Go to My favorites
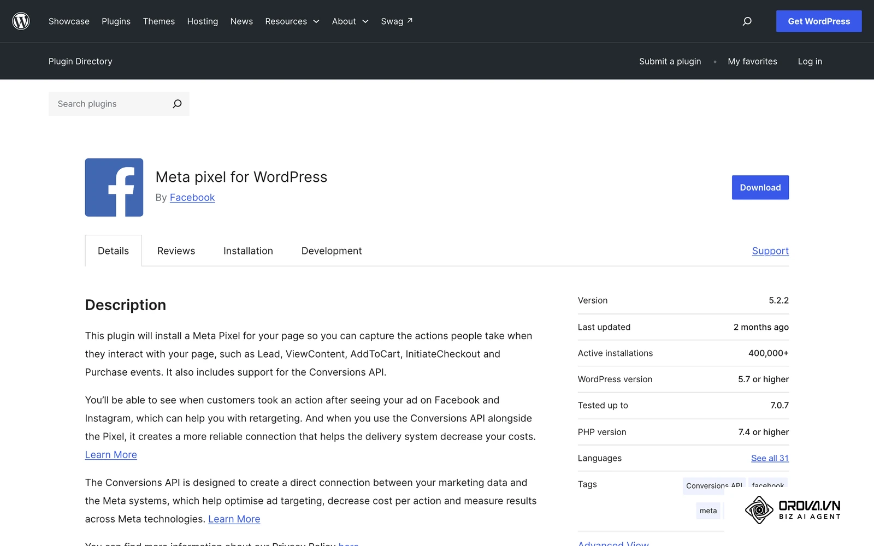This screenshot has width=874, height=546. click(752, 61)
